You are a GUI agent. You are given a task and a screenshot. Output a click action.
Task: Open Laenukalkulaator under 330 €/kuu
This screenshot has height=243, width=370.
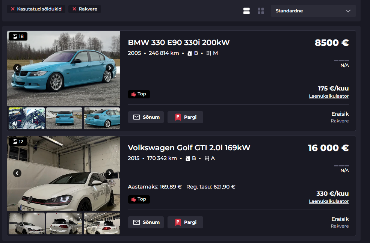coord(329,201)
